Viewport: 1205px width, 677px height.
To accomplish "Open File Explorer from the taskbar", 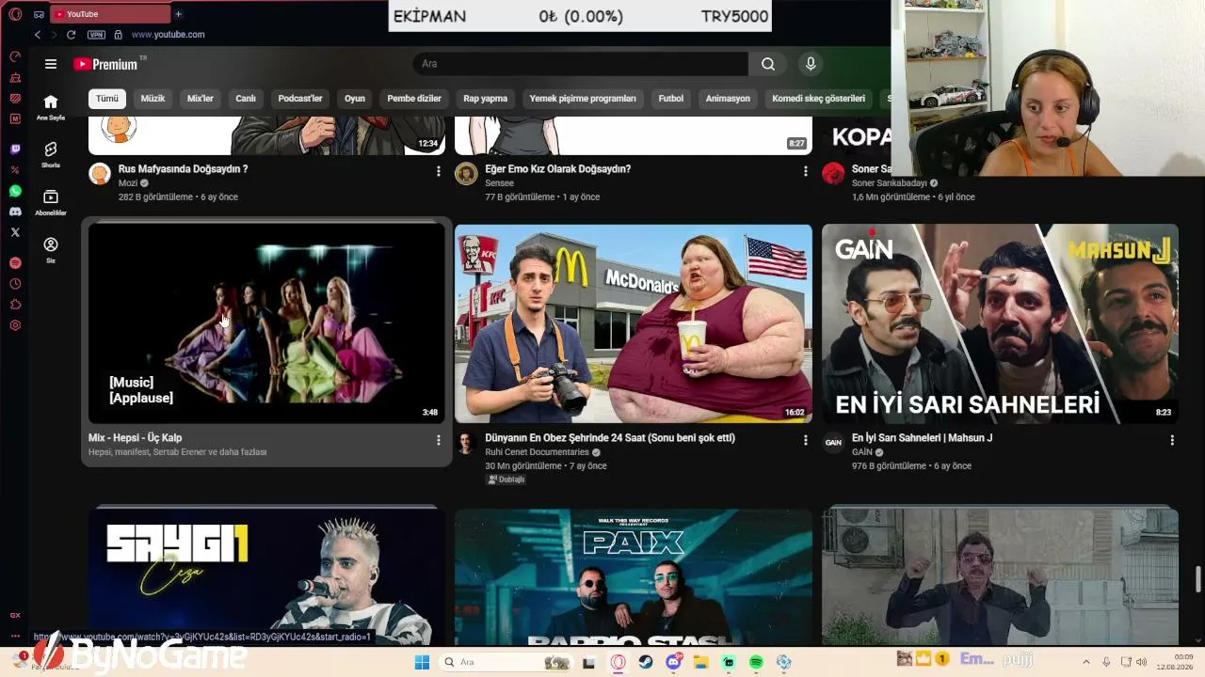I will tap(701, 662).
